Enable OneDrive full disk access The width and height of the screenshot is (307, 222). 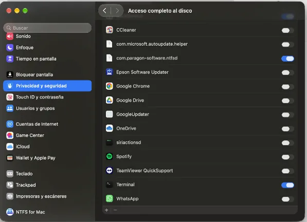(287, 128)
